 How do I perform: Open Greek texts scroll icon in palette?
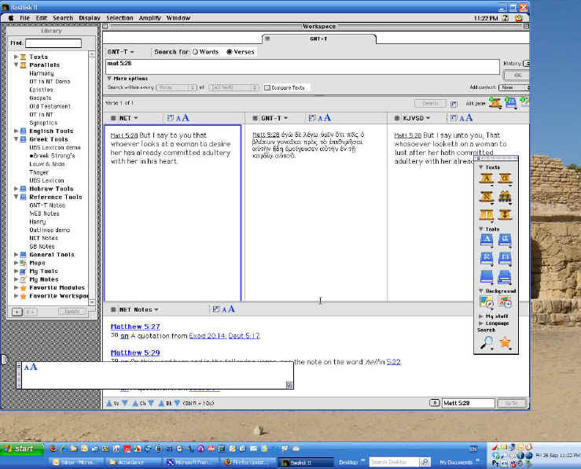[505, 179]
